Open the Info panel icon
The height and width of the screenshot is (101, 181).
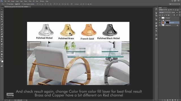(x=156, y=26)
